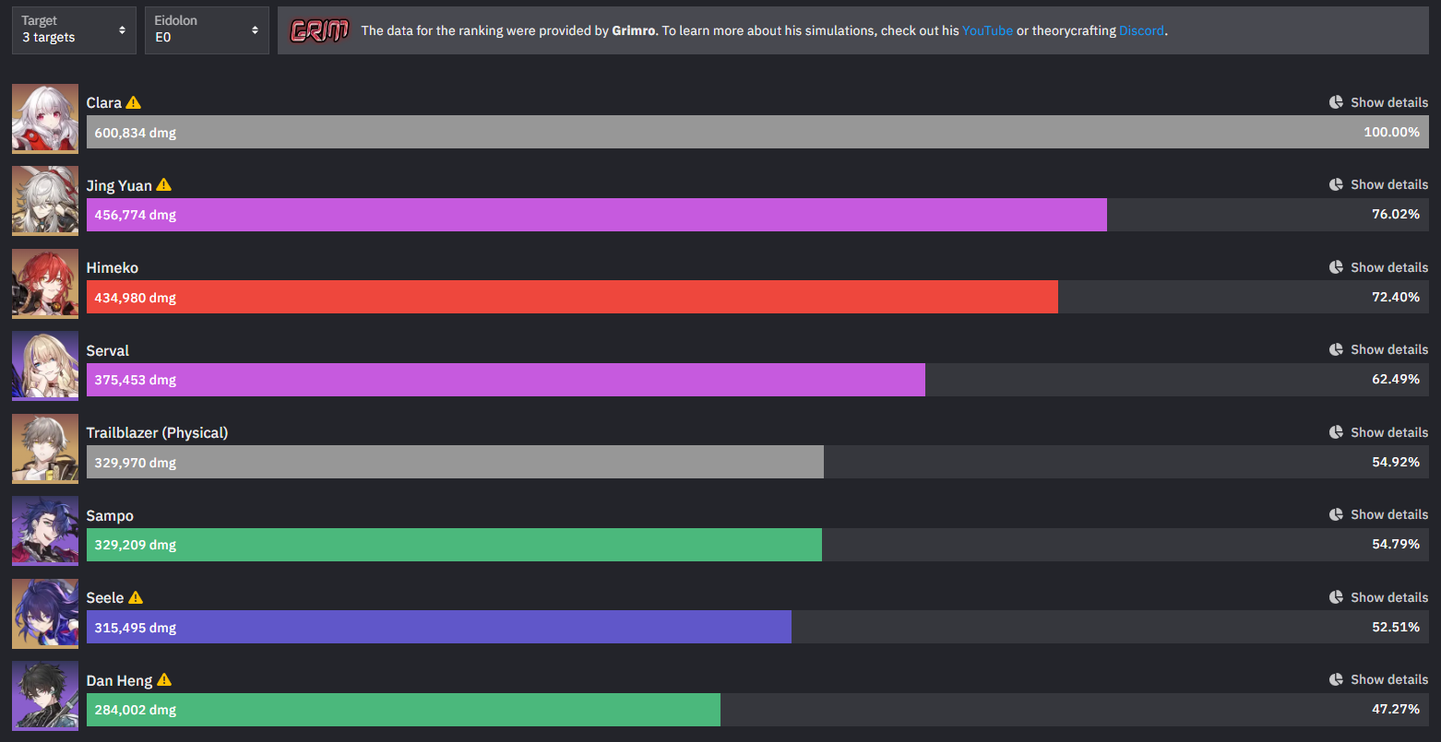The image size is (1441, 742).
Task: Open the YouTube link
Action: coord(987,30)
